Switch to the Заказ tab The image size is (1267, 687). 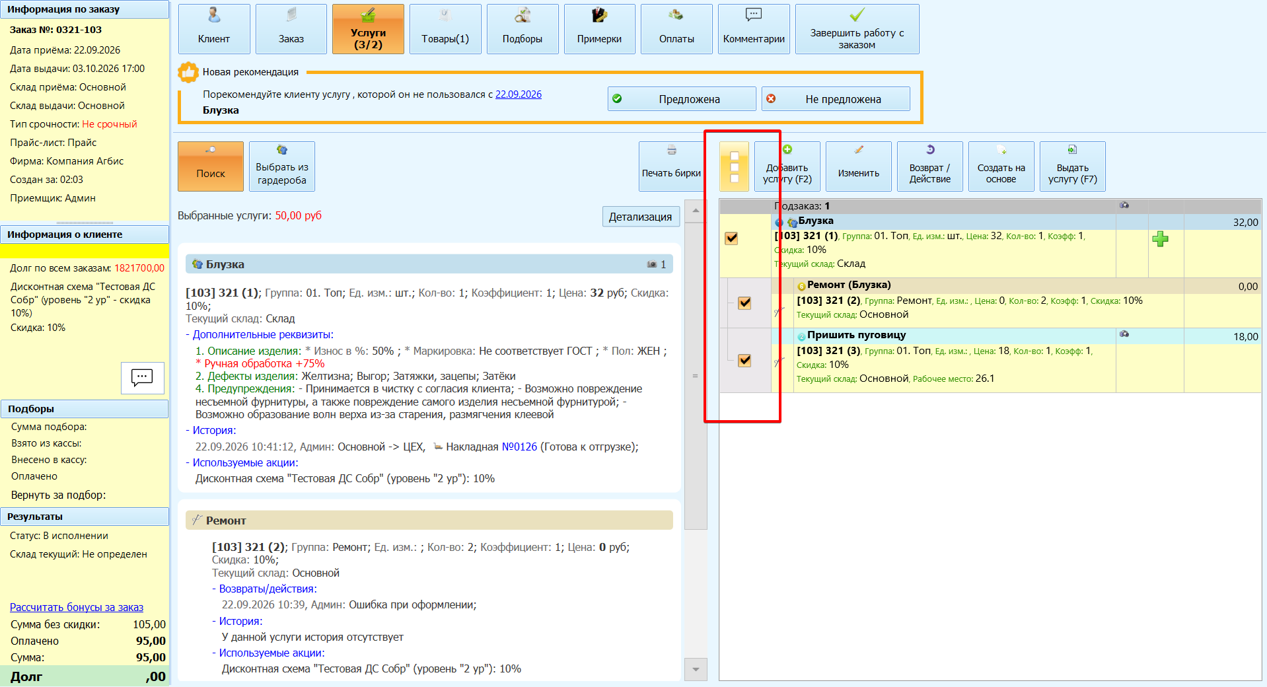point(291,29)
